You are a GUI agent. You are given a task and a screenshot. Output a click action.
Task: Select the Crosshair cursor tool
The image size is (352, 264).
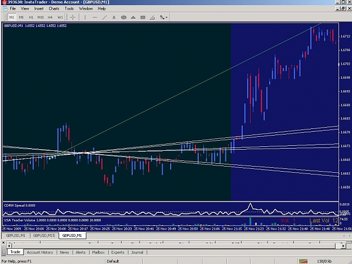[x=73, y=17]
